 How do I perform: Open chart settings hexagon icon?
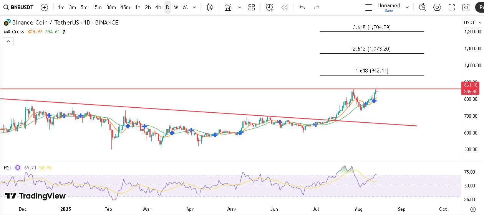point(437,7)
